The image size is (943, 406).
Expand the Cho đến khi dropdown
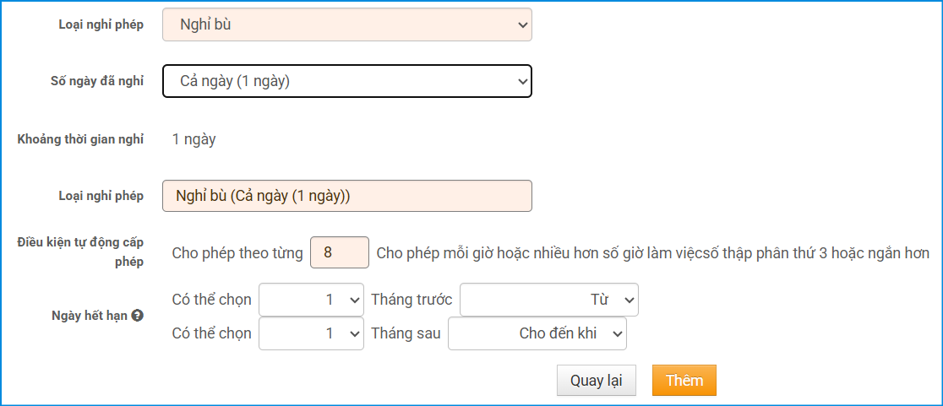pos(537,333)
